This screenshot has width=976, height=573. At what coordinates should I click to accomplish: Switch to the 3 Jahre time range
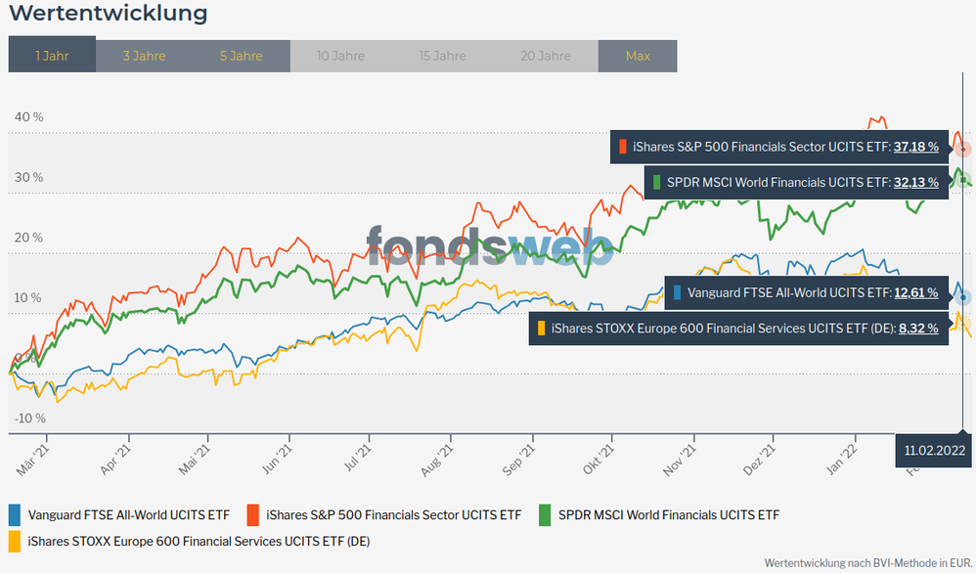coord(144,56)
